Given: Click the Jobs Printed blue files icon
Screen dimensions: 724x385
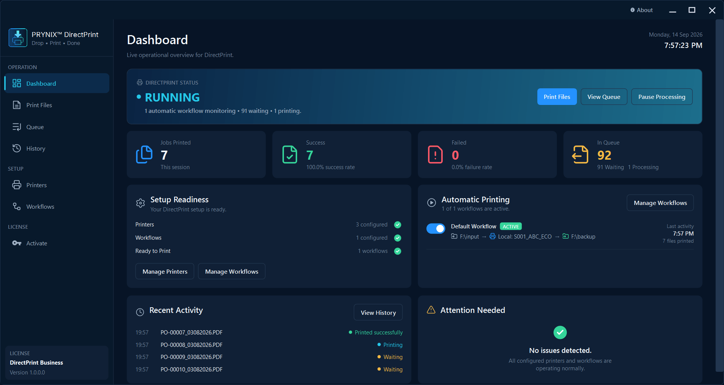Looking at the screenshot, I should (x=144, y=154).
